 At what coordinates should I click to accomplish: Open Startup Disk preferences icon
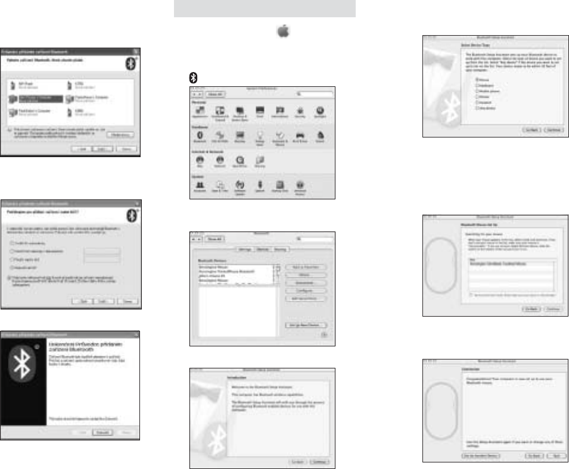[x=280, y=186]
